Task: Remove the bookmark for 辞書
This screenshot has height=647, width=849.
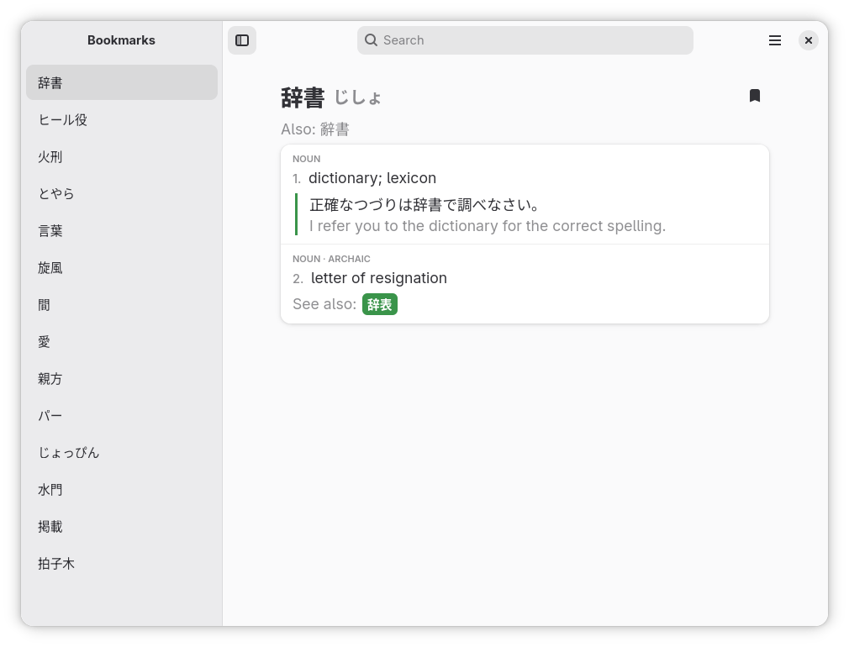Action: pyautogui.click(x=755, y=96)
